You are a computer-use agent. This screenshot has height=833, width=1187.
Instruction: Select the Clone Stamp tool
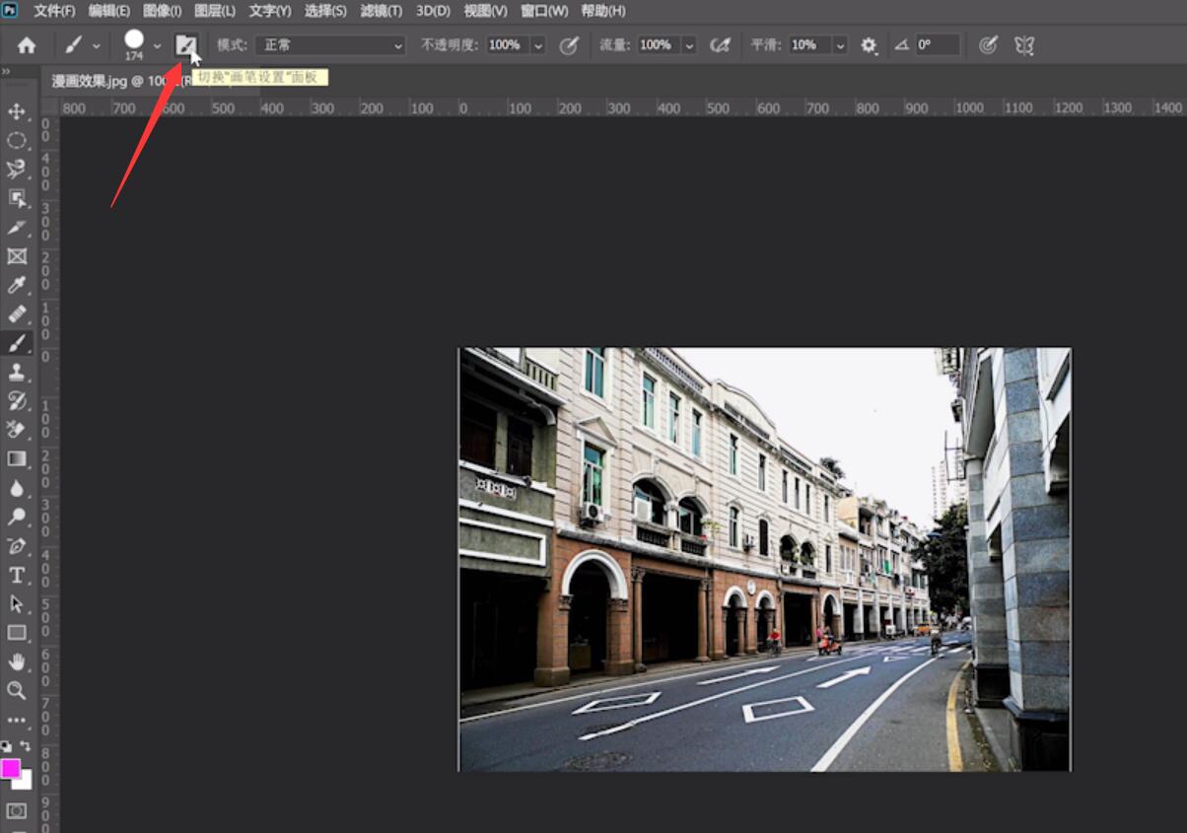coord(17,372)
